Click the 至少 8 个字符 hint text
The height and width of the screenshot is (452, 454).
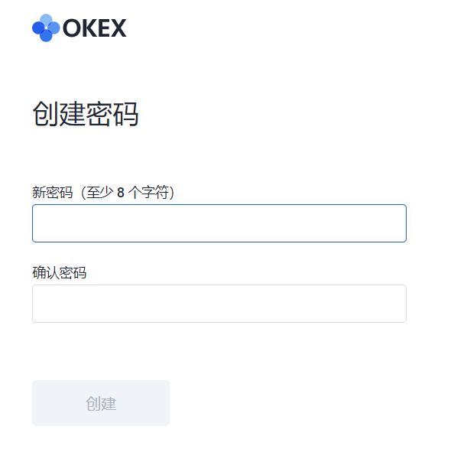click(x=128, y=193)
